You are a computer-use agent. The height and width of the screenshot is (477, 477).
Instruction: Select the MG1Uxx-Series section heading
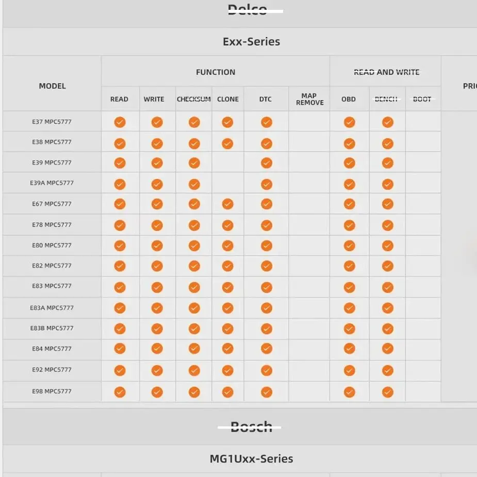click(251, 459)
